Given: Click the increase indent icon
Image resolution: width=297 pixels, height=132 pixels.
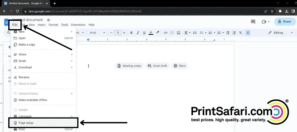Looking at the screenshot, I should pyautogui.click(x=234, y=33).
